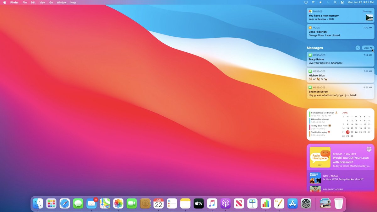The width and height of the screenshot is (377, 212).
Task: Click the Year in Review photo thumbnail
Action: tap(369, 17)
